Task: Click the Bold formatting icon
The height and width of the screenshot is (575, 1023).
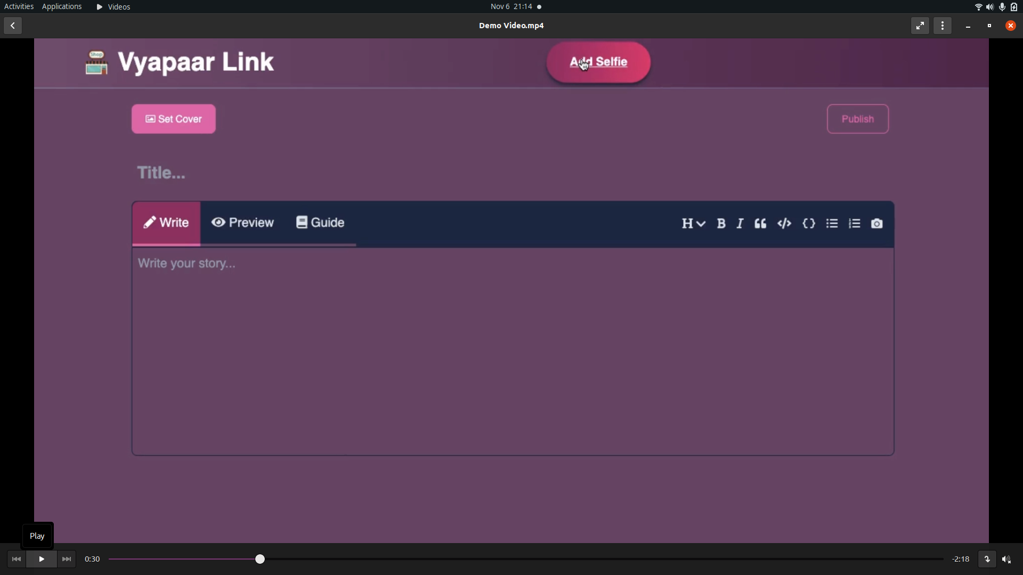Action: (x=721, y=224)
